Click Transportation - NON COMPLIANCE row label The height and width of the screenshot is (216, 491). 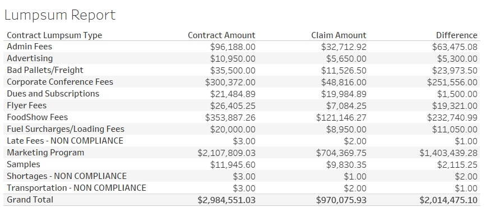click(x=76, y=188)
